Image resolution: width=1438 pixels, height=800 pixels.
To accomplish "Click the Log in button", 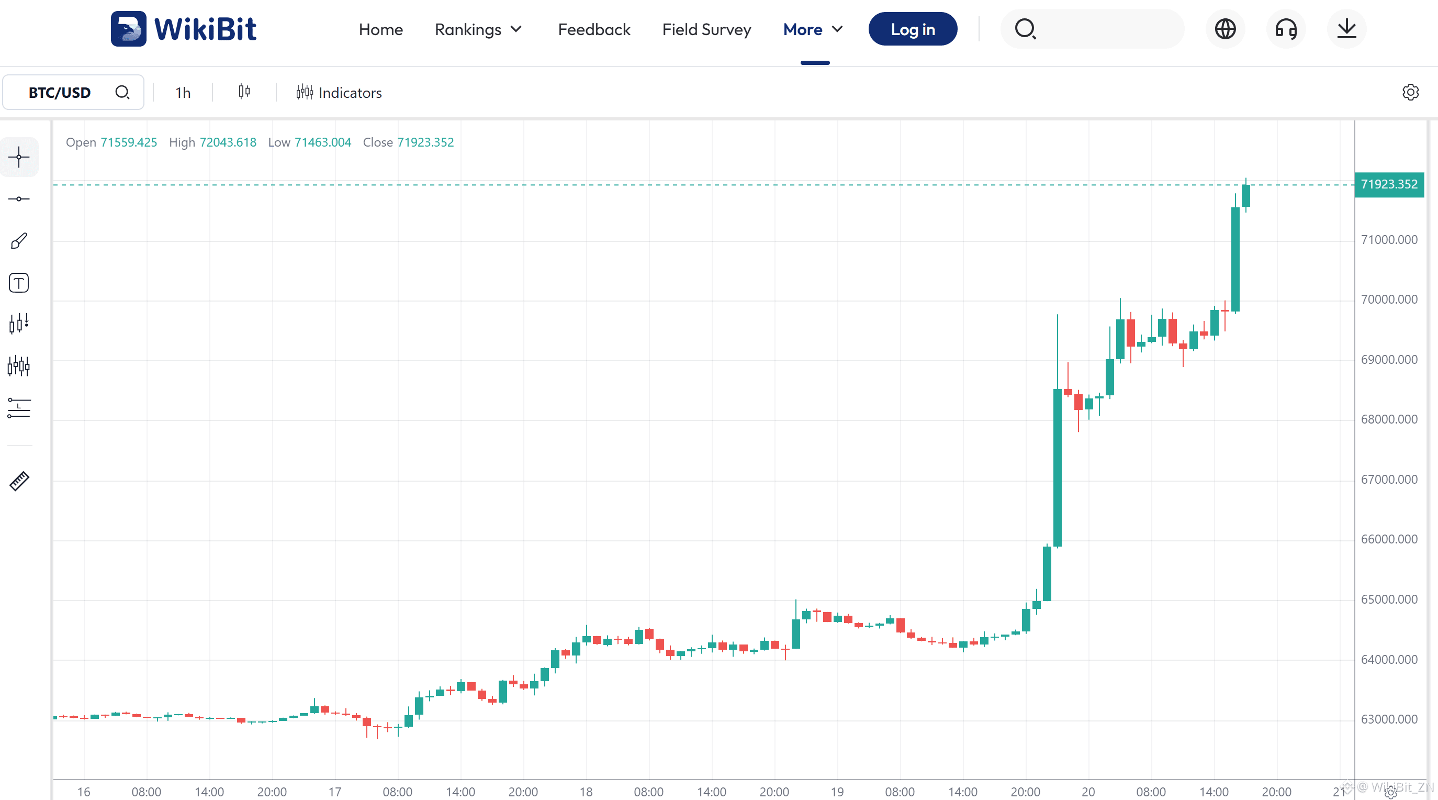I will [x=913, y=29].
